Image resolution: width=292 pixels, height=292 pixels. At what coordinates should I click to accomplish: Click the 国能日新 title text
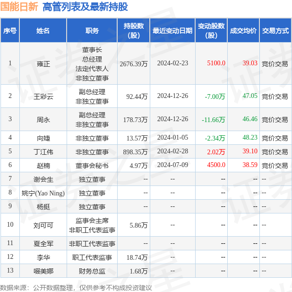point(19,7)
